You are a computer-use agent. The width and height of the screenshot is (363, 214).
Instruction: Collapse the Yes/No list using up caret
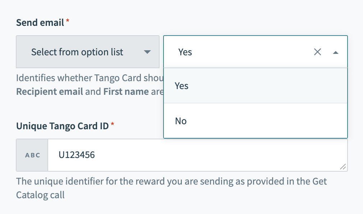[335, 52]
